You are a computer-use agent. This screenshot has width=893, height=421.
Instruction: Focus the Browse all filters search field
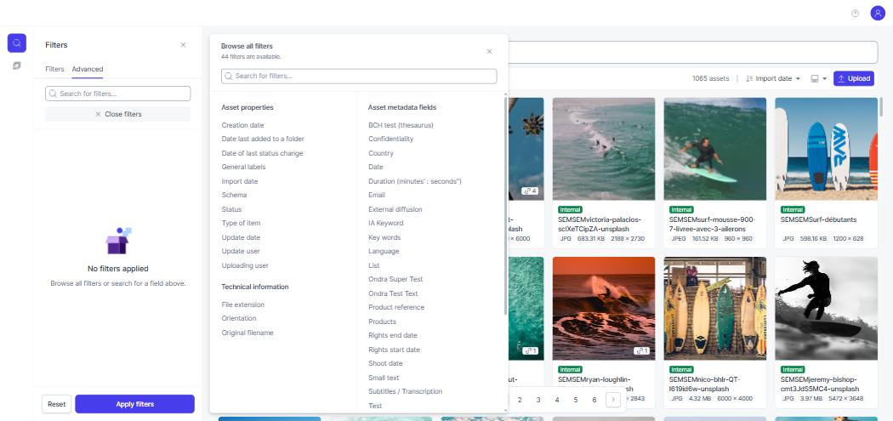tap(359, 77)
